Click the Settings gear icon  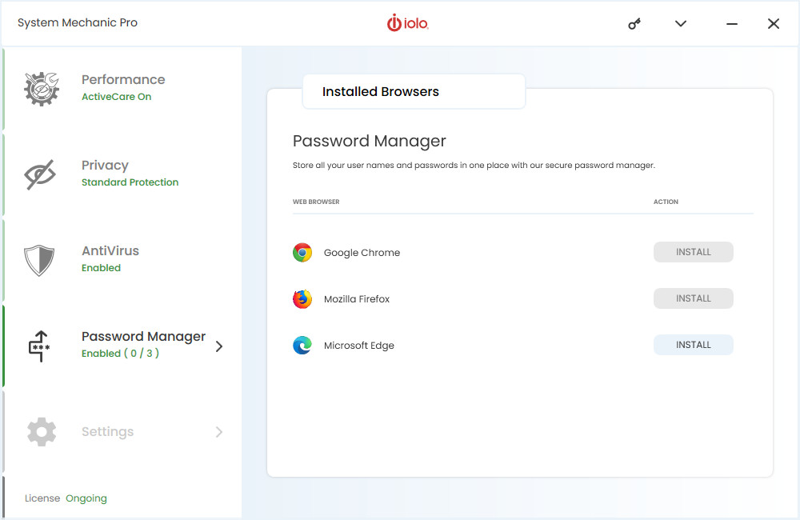tap(42, 432)
